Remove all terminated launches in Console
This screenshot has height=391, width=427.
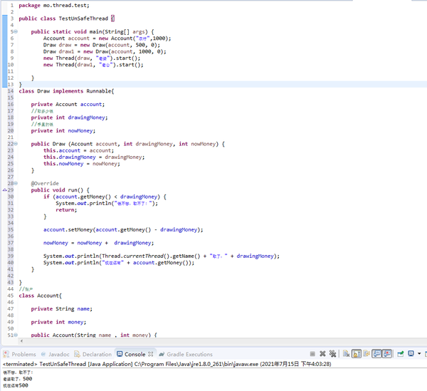click(332, 354)
